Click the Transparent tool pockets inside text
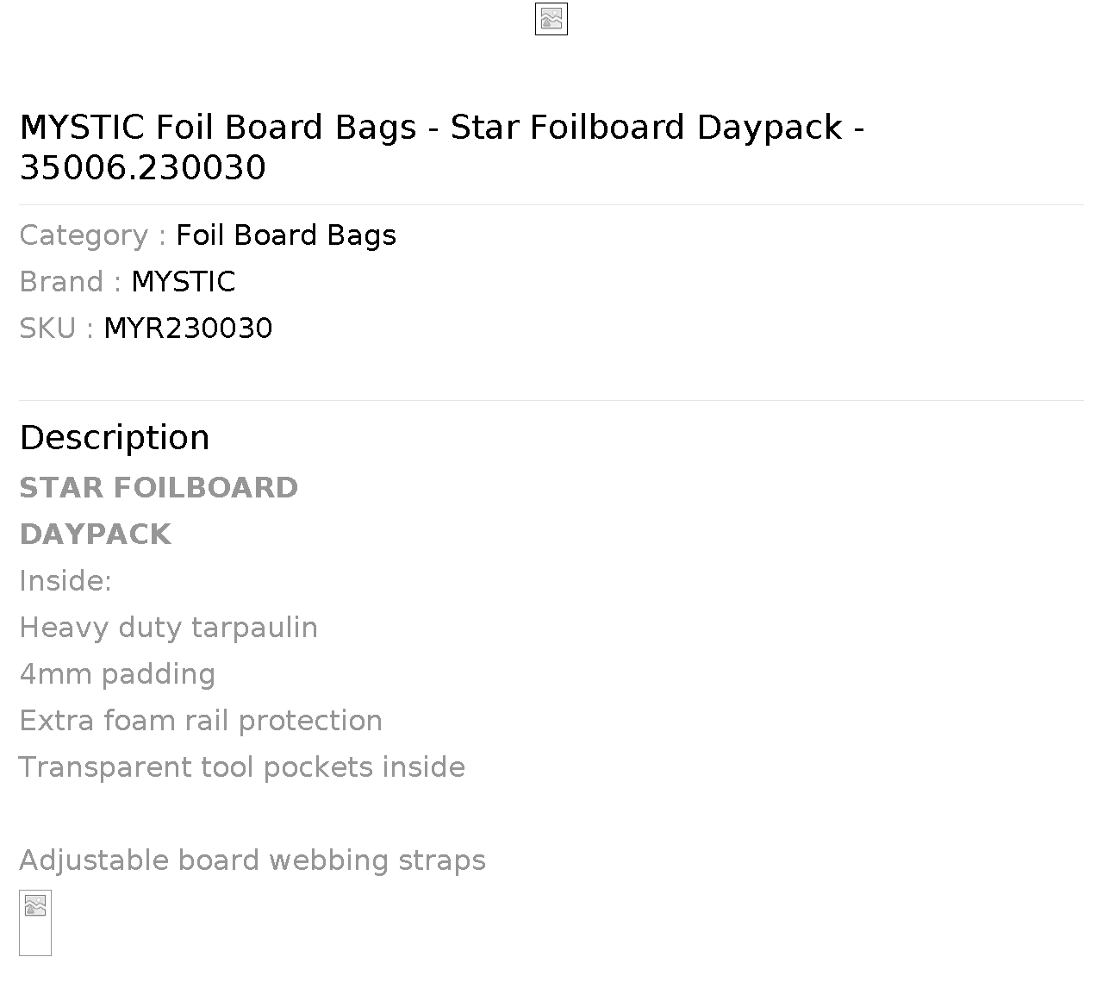This screenshot has height=982, width=1103. (242, 767)
